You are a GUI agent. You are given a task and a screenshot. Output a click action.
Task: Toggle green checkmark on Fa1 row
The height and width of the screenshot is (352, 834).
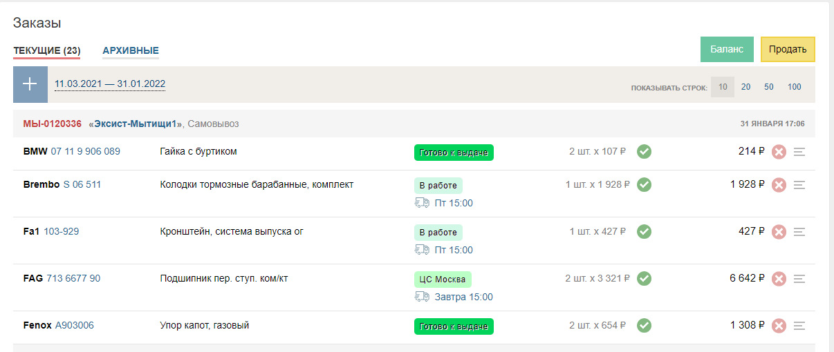[x=644, y=231]
